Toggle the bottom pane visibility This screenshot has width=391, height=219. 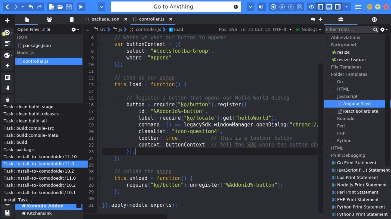tap(329, 7)
